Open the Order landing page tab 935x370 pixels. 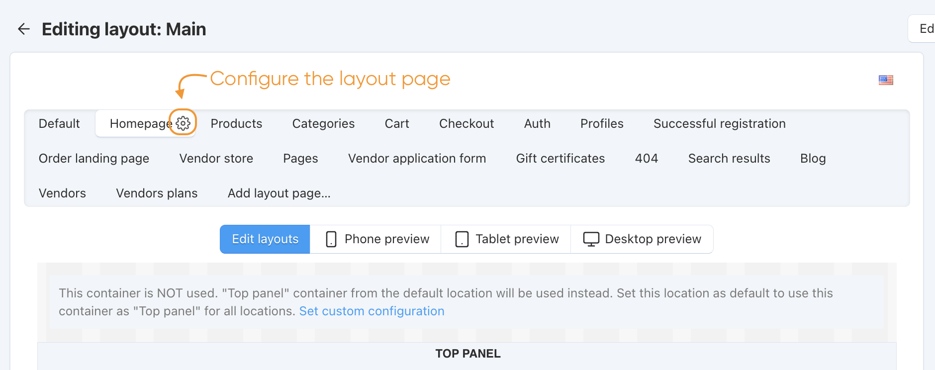(x=94, y=158)
